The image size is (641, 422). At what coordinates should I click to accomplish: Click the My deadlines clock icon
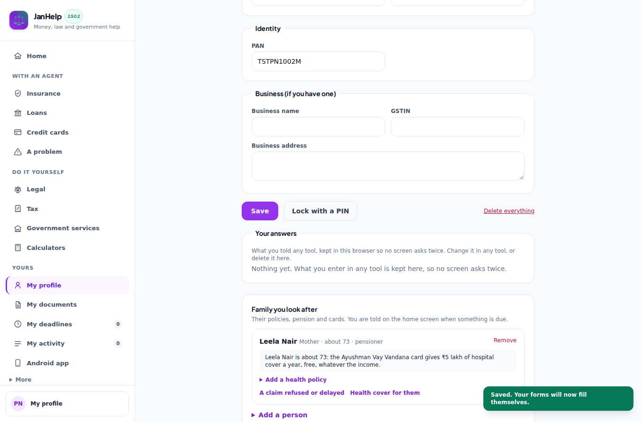coord(18,324)
